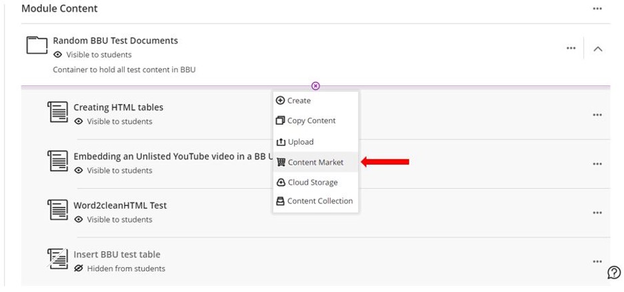Open options menu for Creating HTML tables
624x292 pixels.
click(597, 115)
